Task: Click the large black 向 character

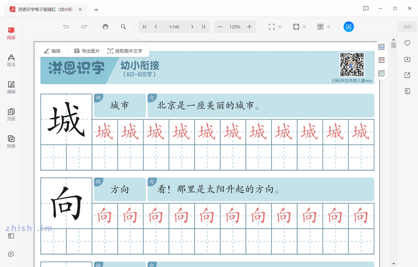Action: point(66,203)
